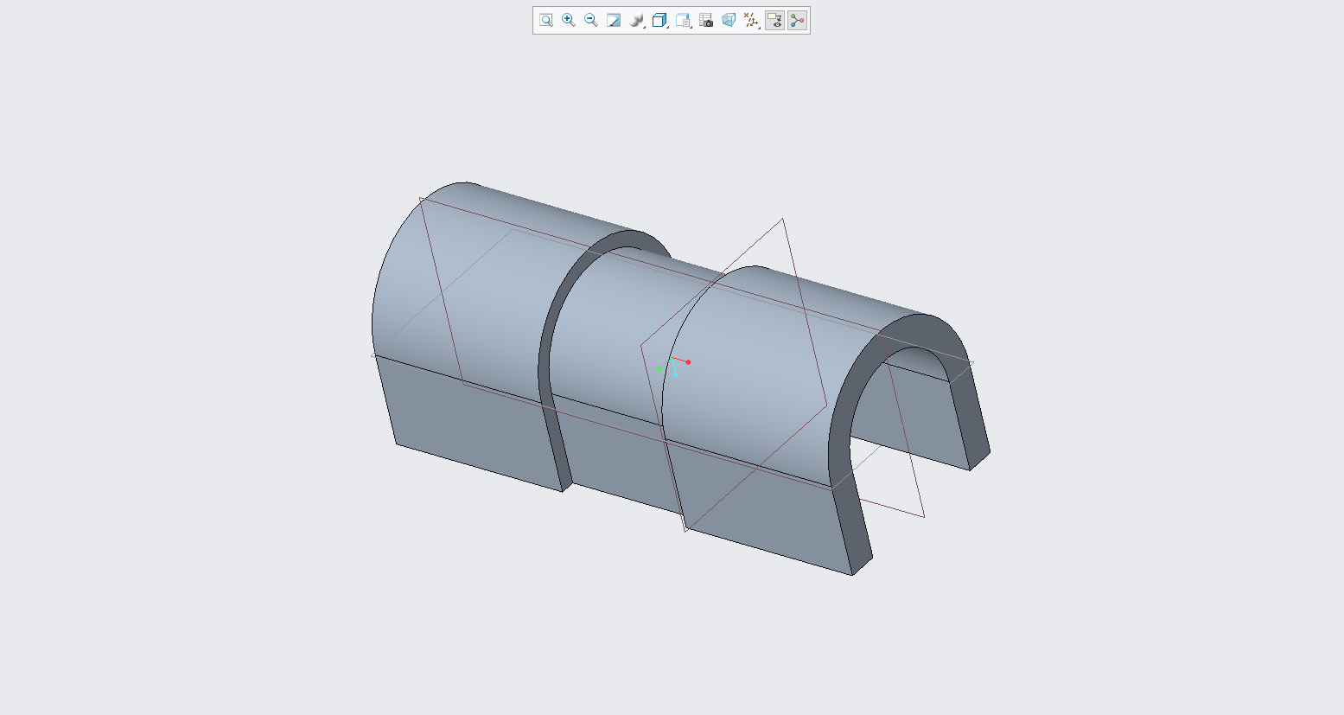This screenshot has width=1344, height=715.
Task: Toggle the Spin Center display
Action: pos(797,20)
